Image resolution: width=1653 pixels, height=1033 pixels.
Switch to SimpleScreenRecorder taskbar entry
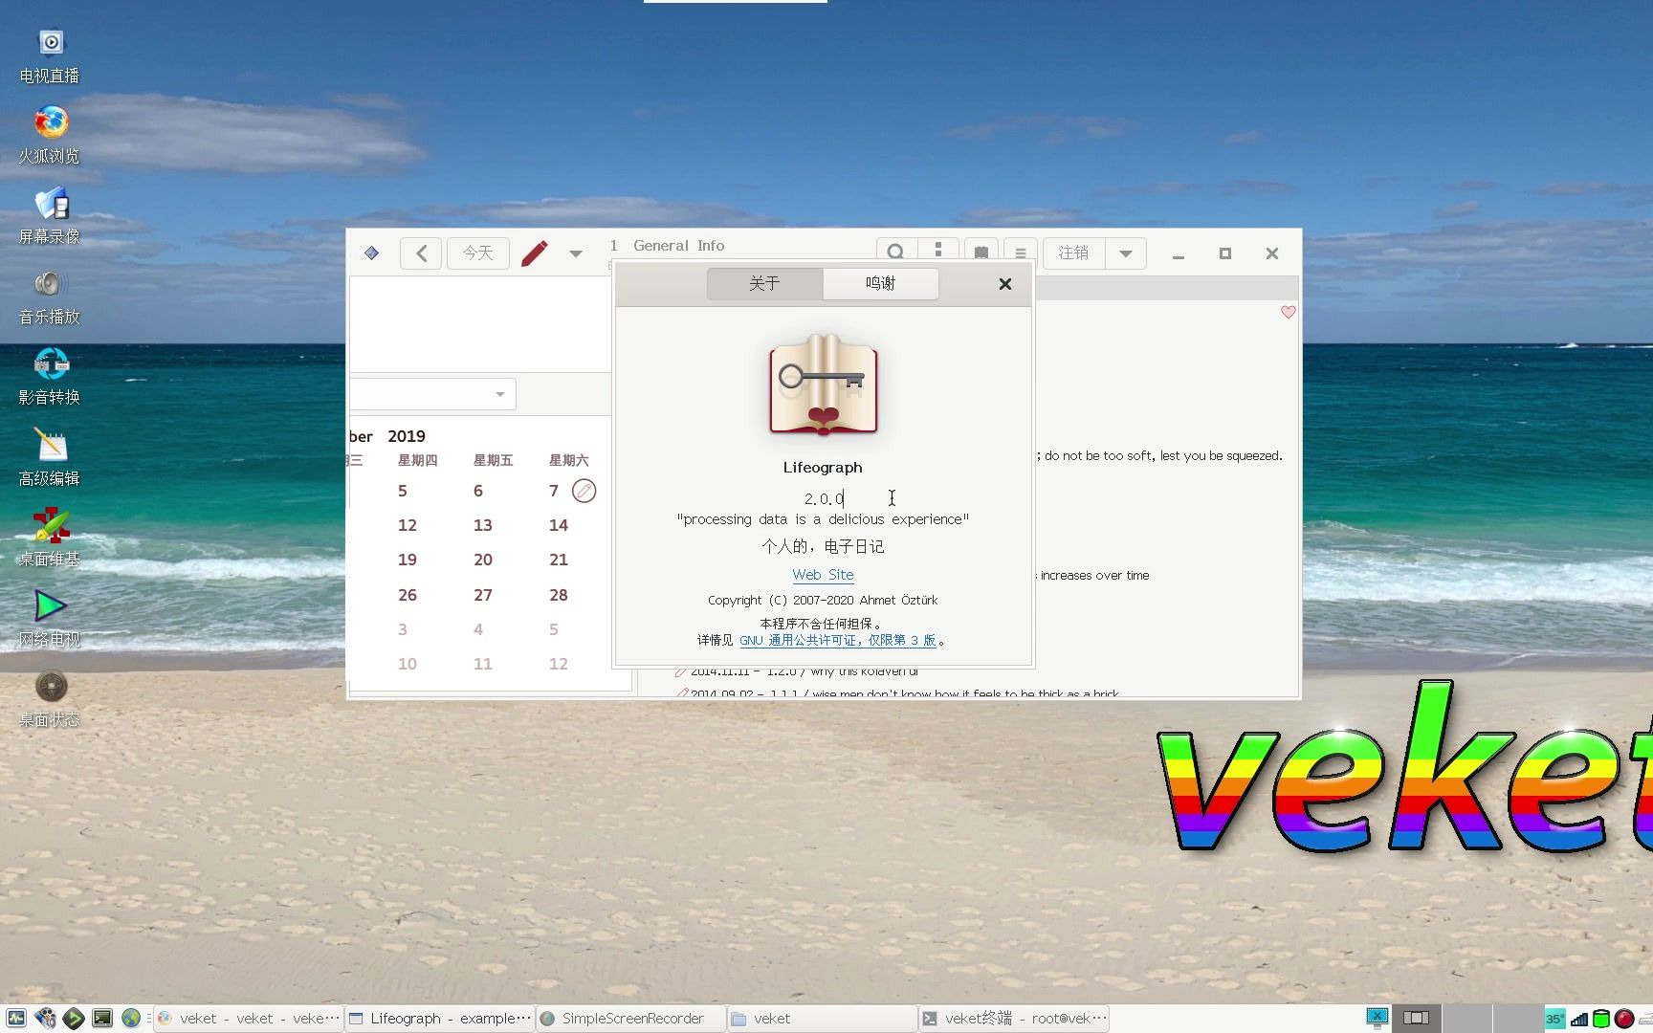click(630, 1019)
